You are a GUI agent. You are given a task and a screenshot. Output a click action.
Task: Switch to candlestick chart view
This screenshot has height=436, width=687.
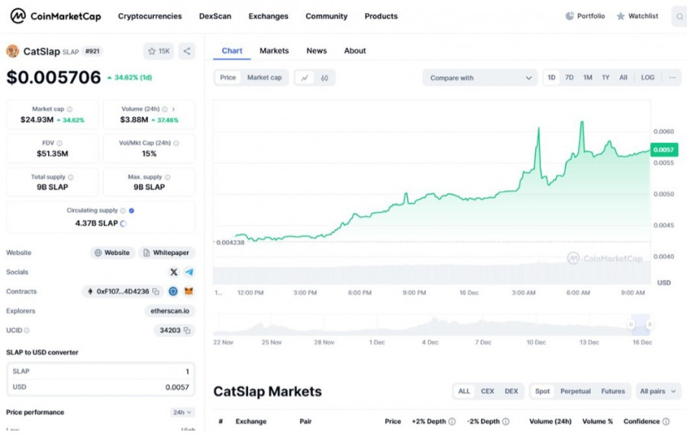[x=324, y=78]
